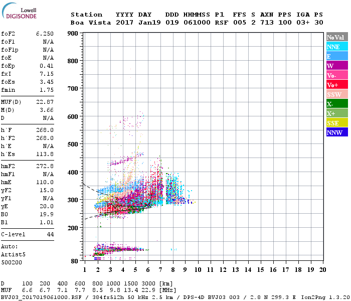
Task: Click the fmin value 1.75
Action: 47,90
